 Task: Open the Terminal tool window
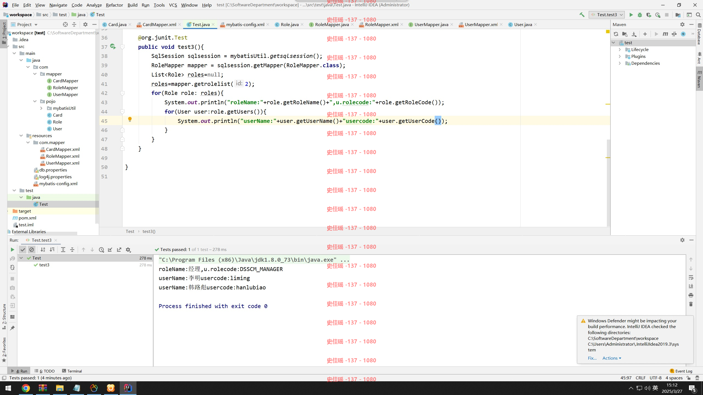pos(72,371)
